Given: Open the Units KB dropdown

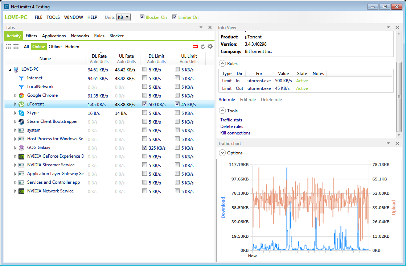Looking at the screenshot, I should point(123,17).
